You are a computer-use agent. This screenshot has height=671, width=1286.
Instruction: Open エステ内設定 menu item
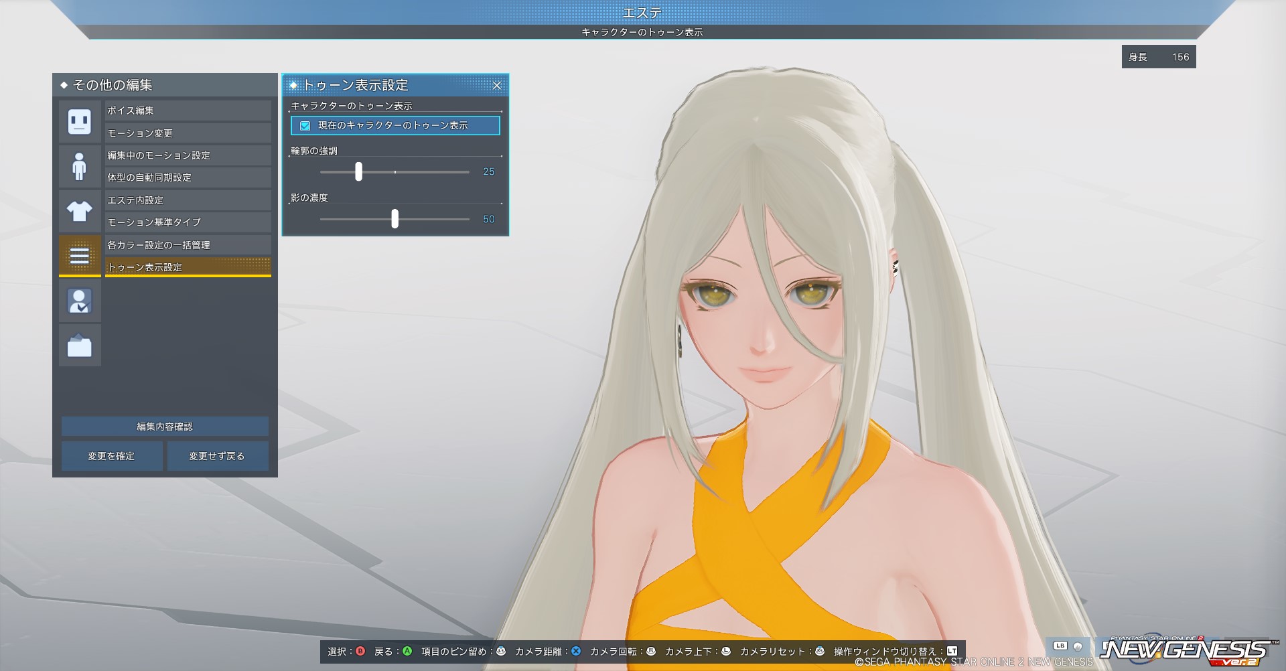coord(188,200)
